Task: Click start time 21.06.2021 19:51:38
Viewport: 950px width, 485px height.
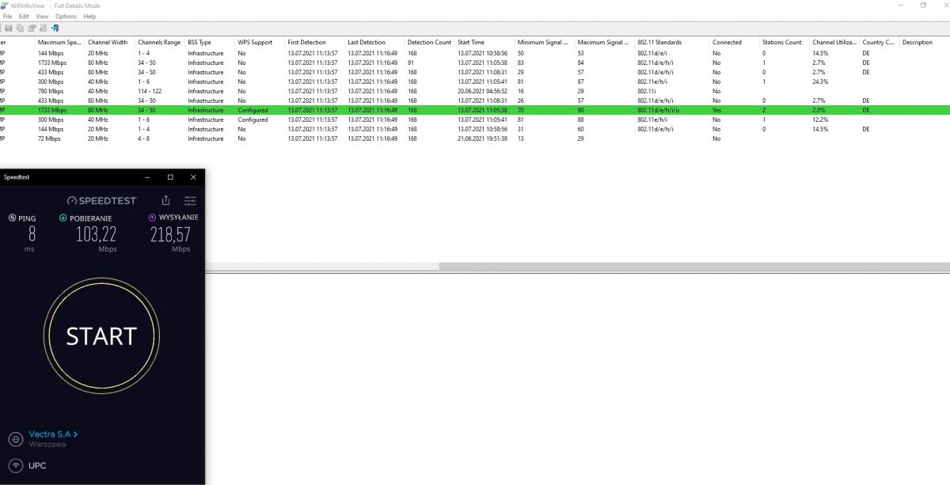Action: [482, 138]
